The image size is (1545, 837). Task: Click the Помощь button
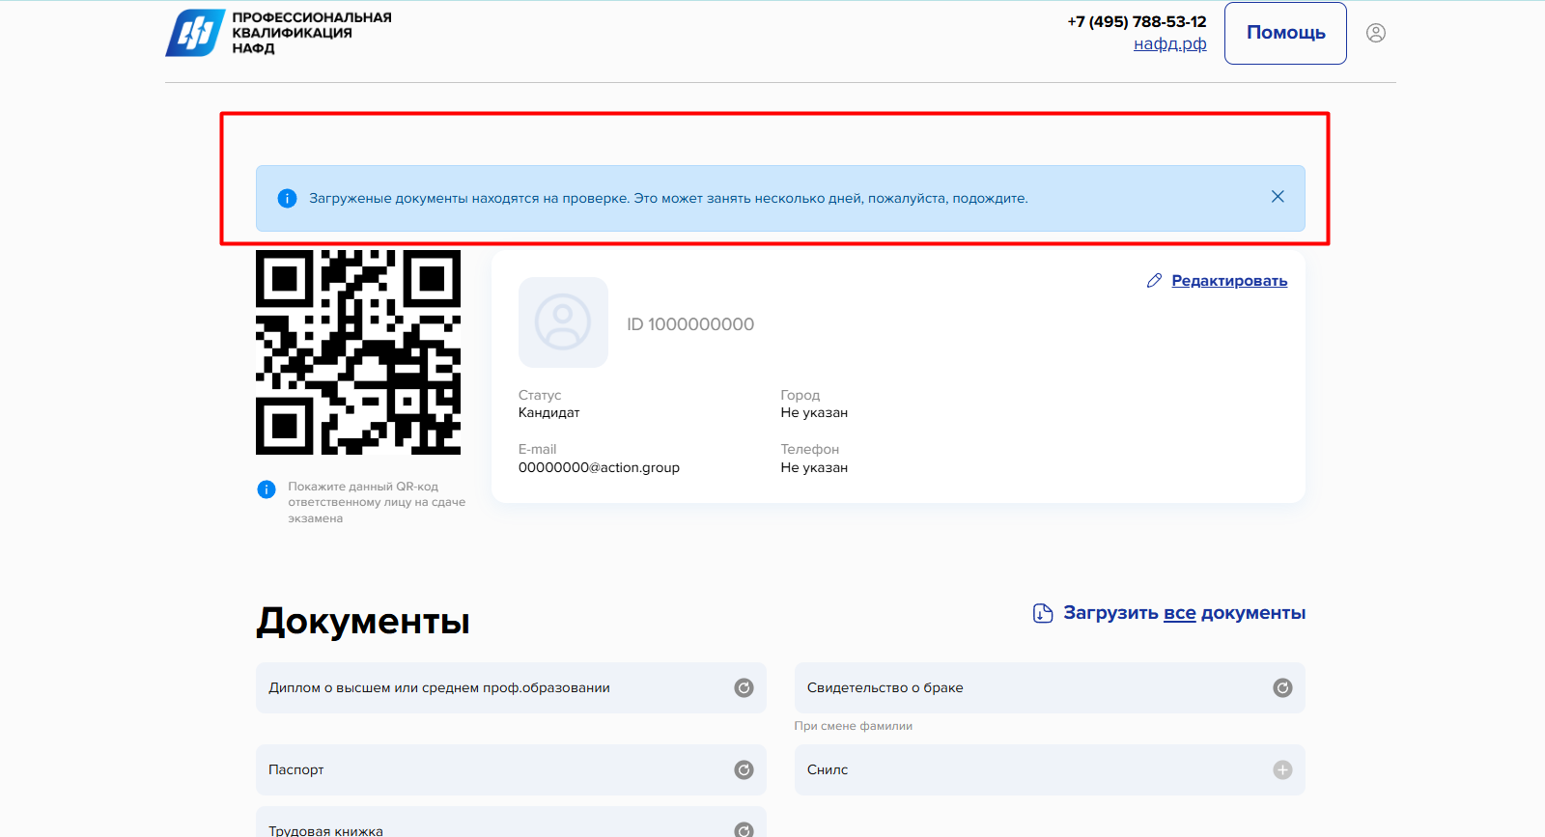coord(1285,33)
